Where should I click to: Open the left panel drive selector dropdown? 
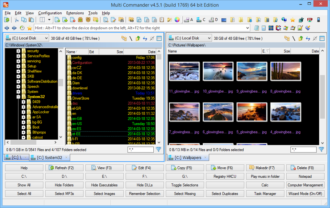pyautogui.click(x=46, y=38)
